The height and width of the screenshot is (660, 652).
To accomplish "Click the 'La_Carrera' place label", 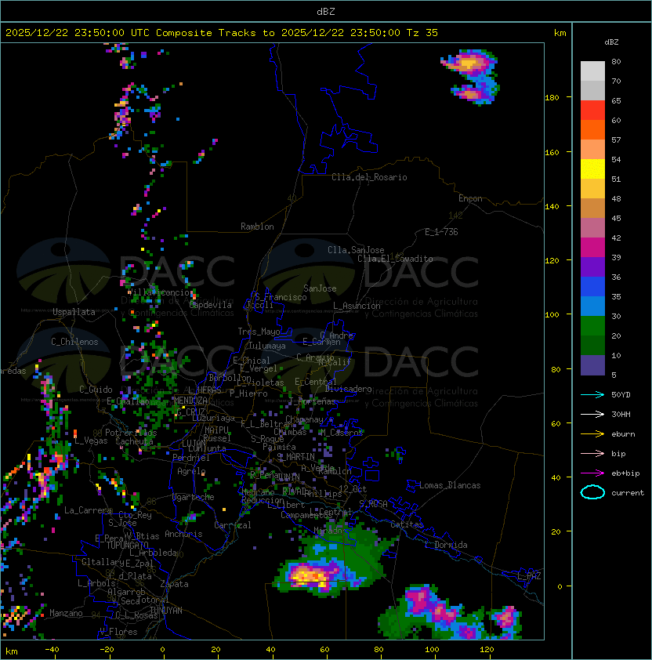I will click(88, 510).
